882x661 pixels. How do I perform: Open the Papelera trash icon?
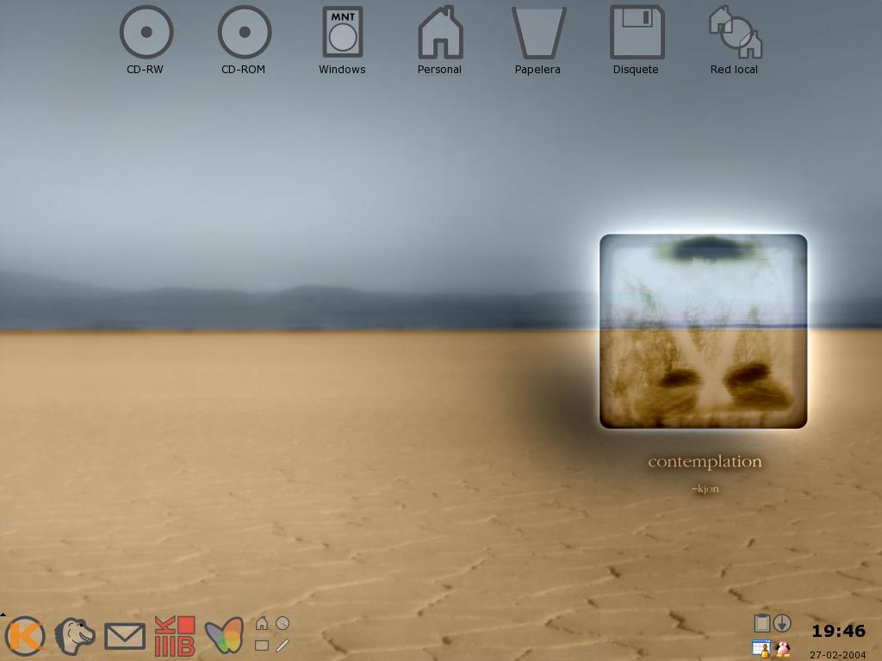[x=538, y=33]
